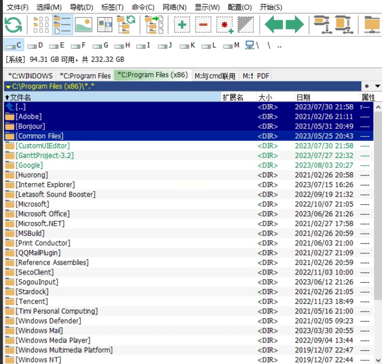Select the Microsoft Office folder
The image size is (382, 364).
(42, 214)
